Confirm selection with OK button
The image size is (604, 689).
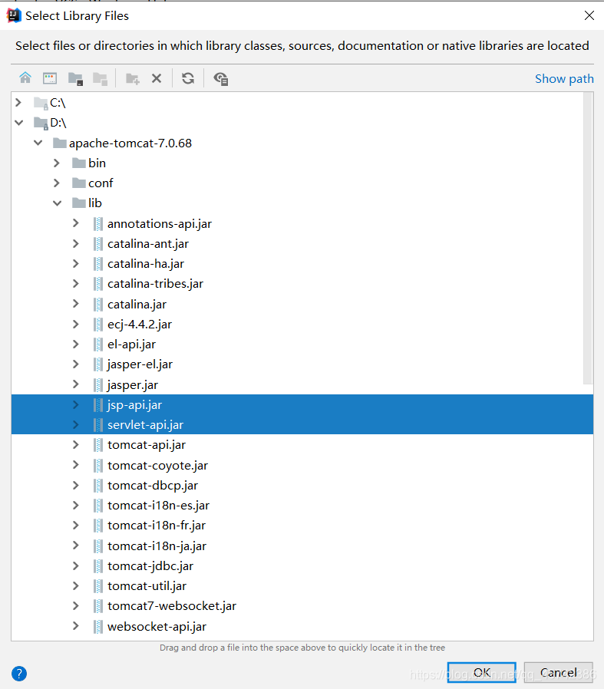click(x=482, y=672)
